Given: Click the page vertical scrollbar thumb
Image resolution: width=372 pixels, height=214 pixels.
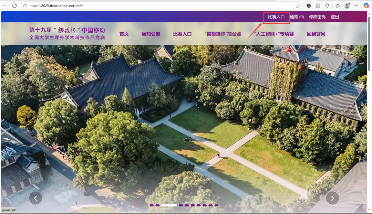Looking at the screenshot, I should [369, 43].
